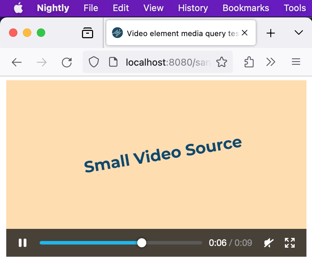
Task: Open Firefox View archive icon
Action: [x=88, y=33]
